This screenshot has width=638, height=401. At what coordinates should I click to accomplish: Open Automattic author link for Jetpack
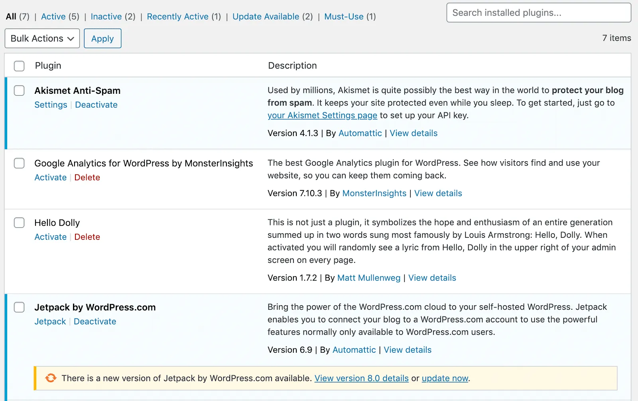pyautogui.click(x=354, y=350)
